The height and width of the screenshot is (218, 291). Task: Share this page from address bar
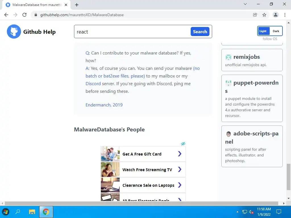255,15
